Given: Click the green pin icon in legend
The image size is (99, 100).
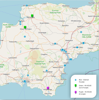Looking at the screenshot, I should (x=76, y=86).
